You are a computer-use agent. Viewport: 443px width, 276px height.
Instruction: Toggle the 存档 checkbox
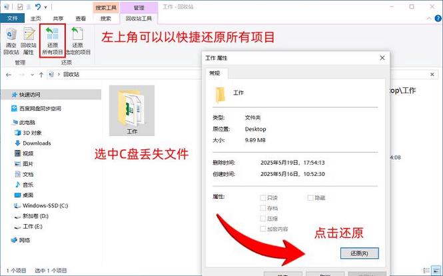(x=263, y=208)
